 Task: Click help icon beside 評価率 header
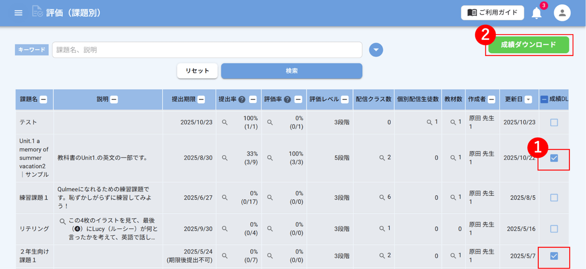coord(287,99)
